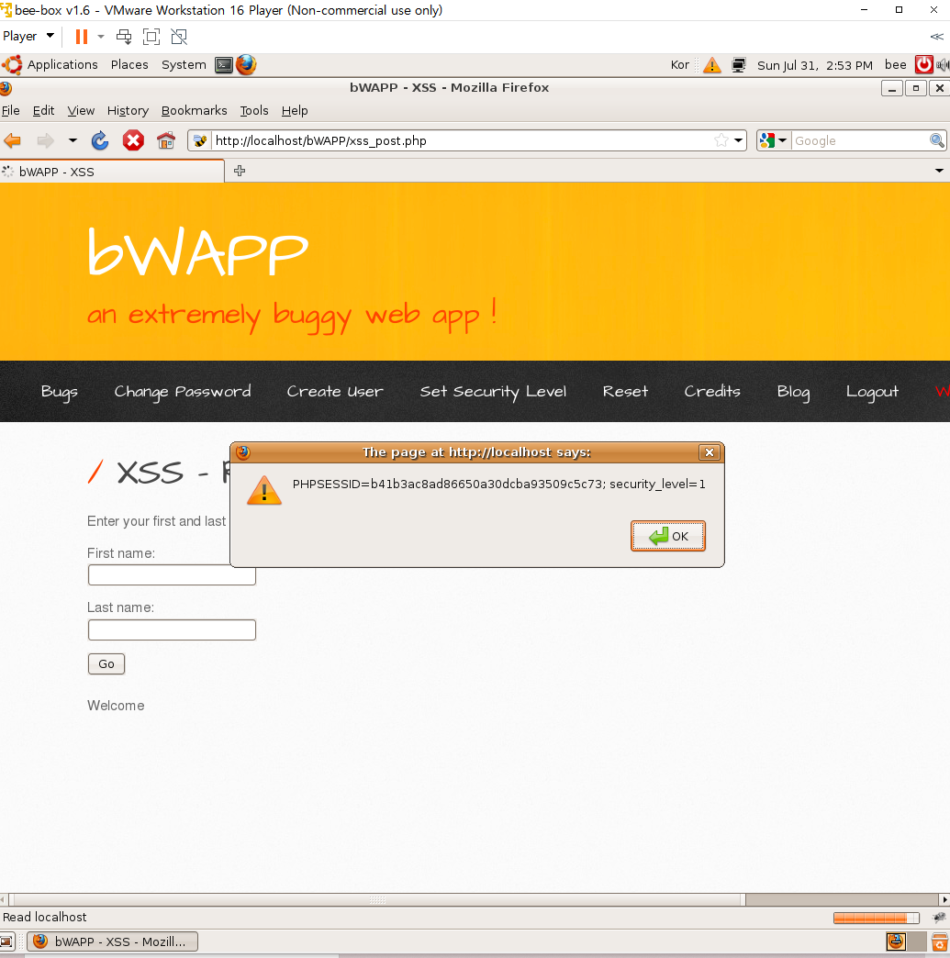
Task: Click the bee site icon in address bar
Action: click(200, 141)
